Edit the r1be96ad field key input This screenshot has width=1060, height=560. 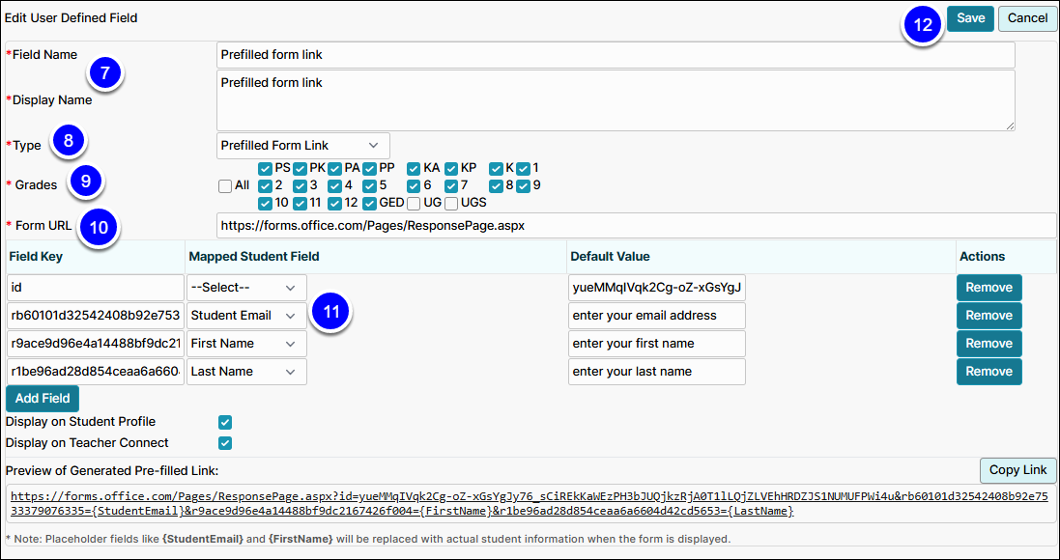tap(96, 372)
